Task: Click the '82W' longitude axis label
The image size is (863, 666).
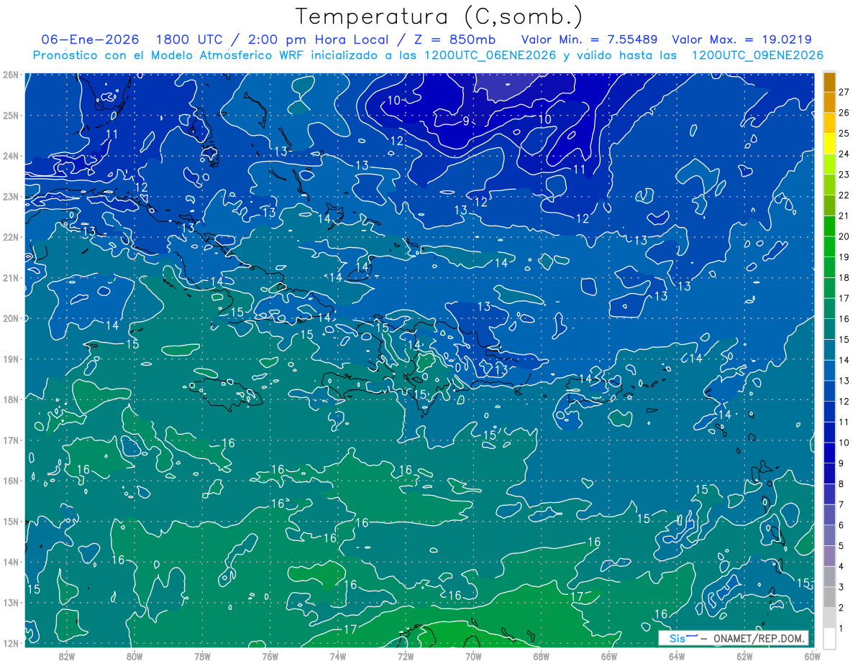Action: pos(66,656)
